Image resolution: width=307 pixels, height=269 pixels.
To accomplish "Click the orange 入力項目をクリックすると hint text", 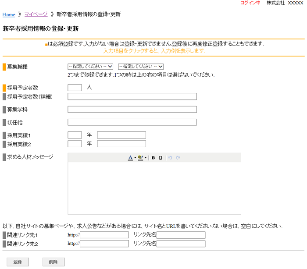I will [x=154, y=51].
